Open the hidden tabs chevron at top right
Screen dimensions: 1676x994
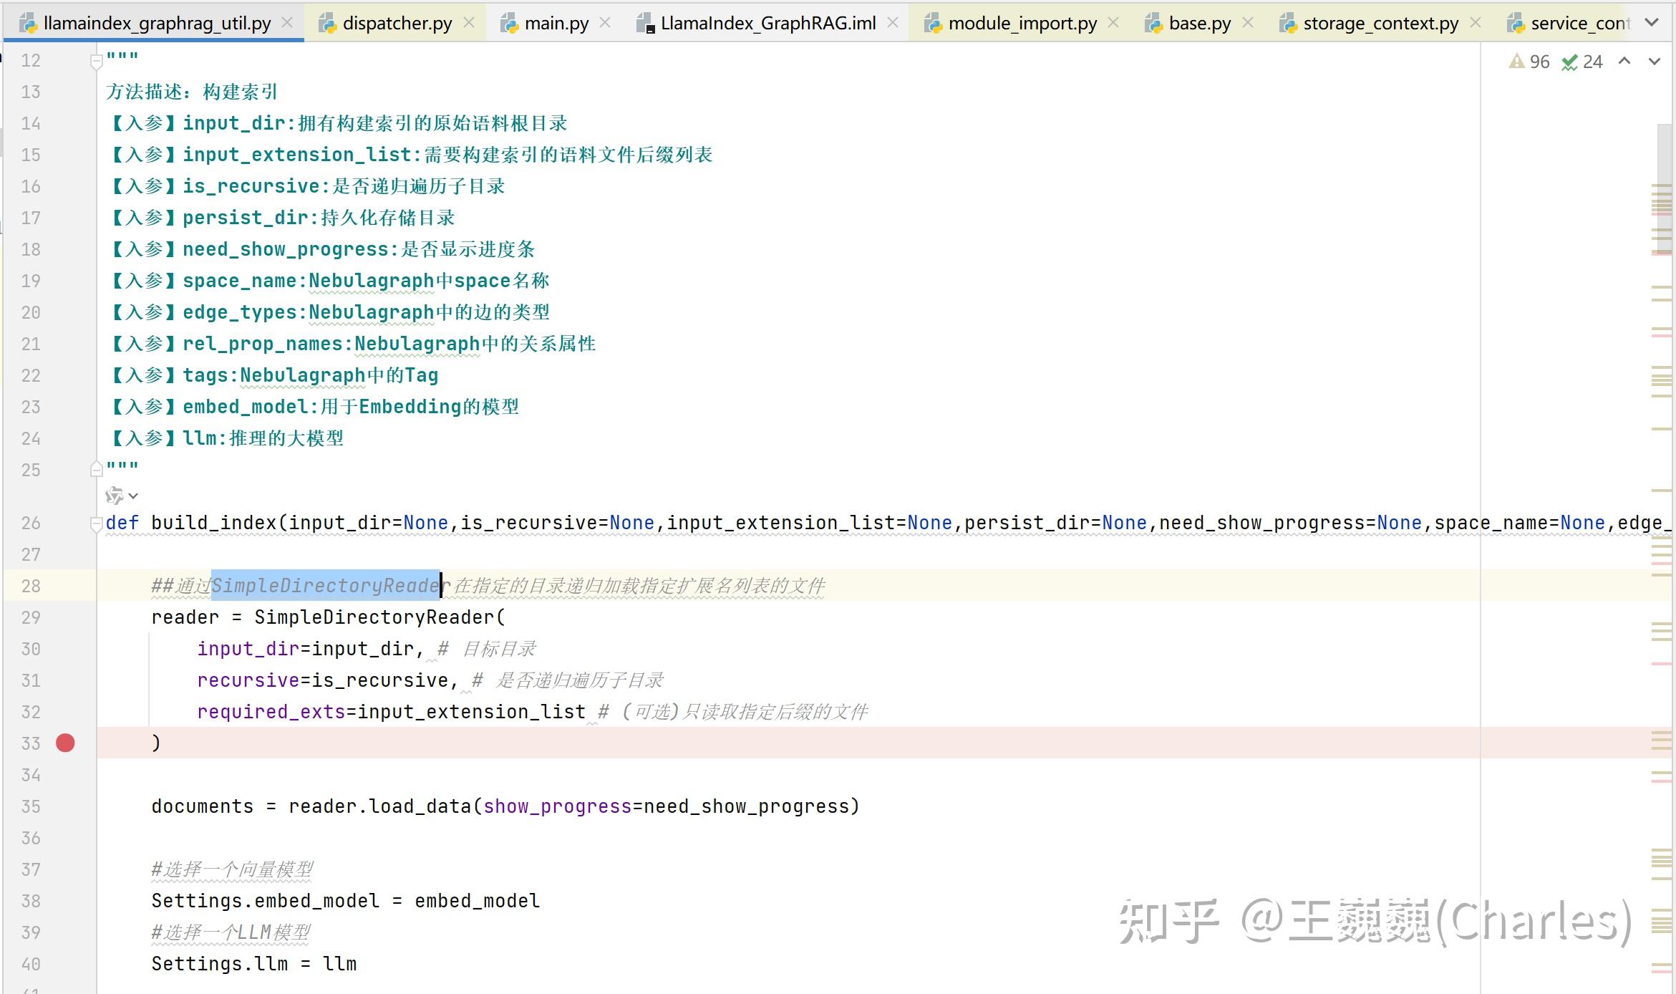click(1653, 22)
